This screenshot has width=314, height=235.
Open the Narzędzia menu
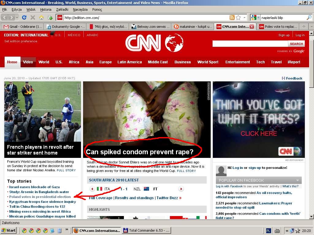[x=80, y=9]
